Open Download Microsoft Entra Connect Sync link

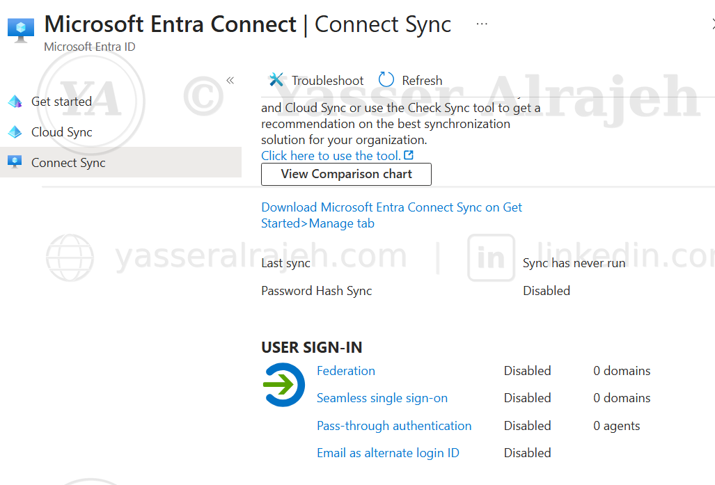pos(391,215)
